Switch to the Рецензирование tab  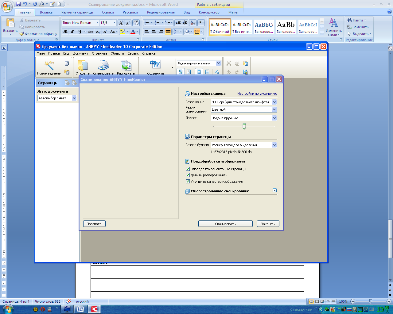click(161, 12)
